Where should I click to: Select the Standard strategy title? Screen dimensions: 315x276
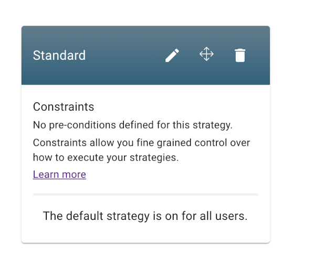click(x=59, y=55)
